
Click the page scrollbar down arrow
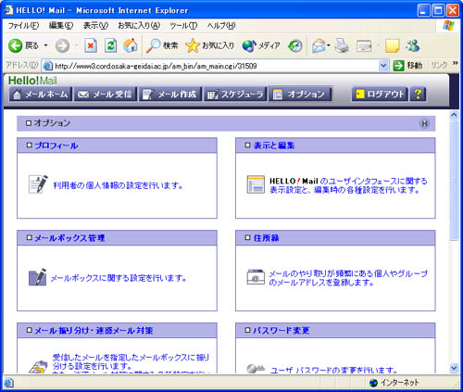(x=454, y=368)
